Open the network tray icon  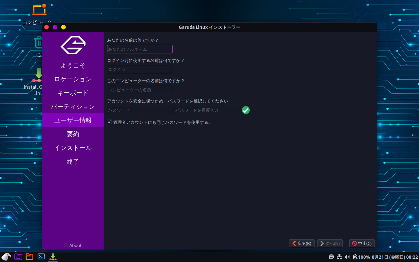coord(339,257)
